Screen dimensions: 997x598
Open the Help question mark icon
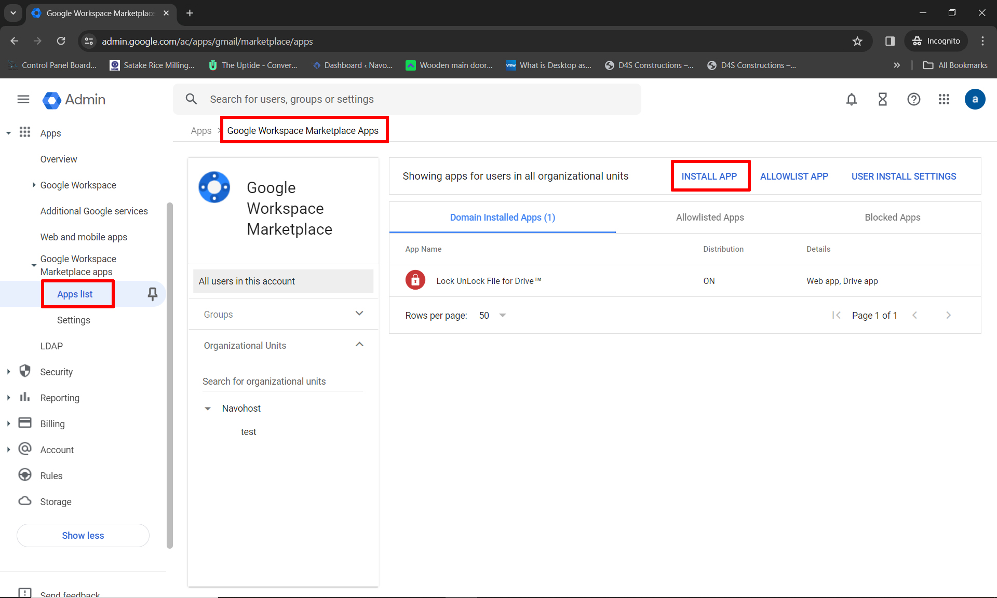tap(914, 99)
